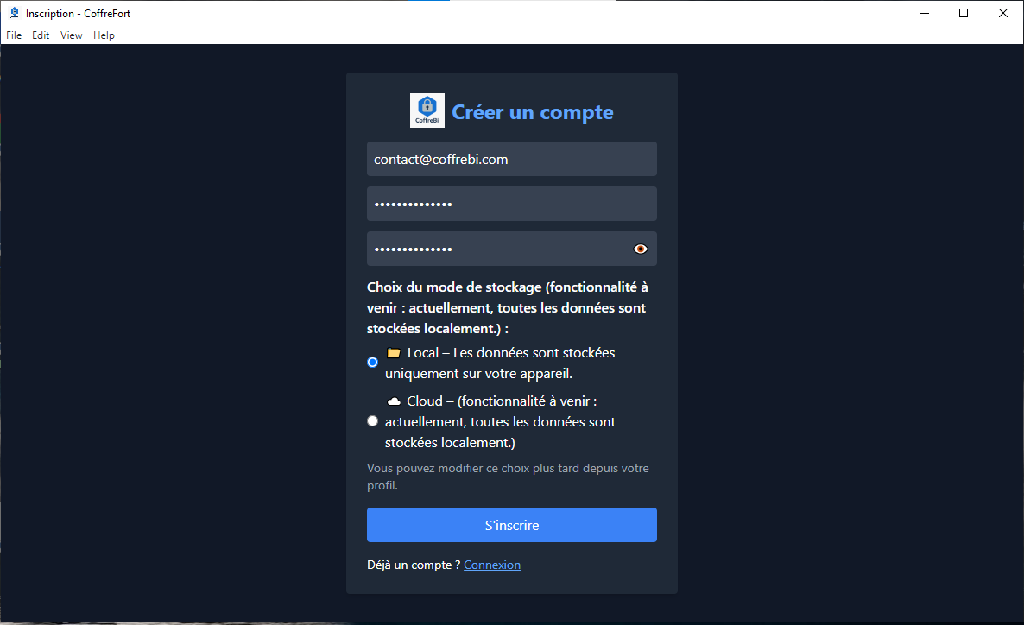The height and width of the screenshot is (625, 1024).
Task: Click the Local option description text
Action: [500, 363]
